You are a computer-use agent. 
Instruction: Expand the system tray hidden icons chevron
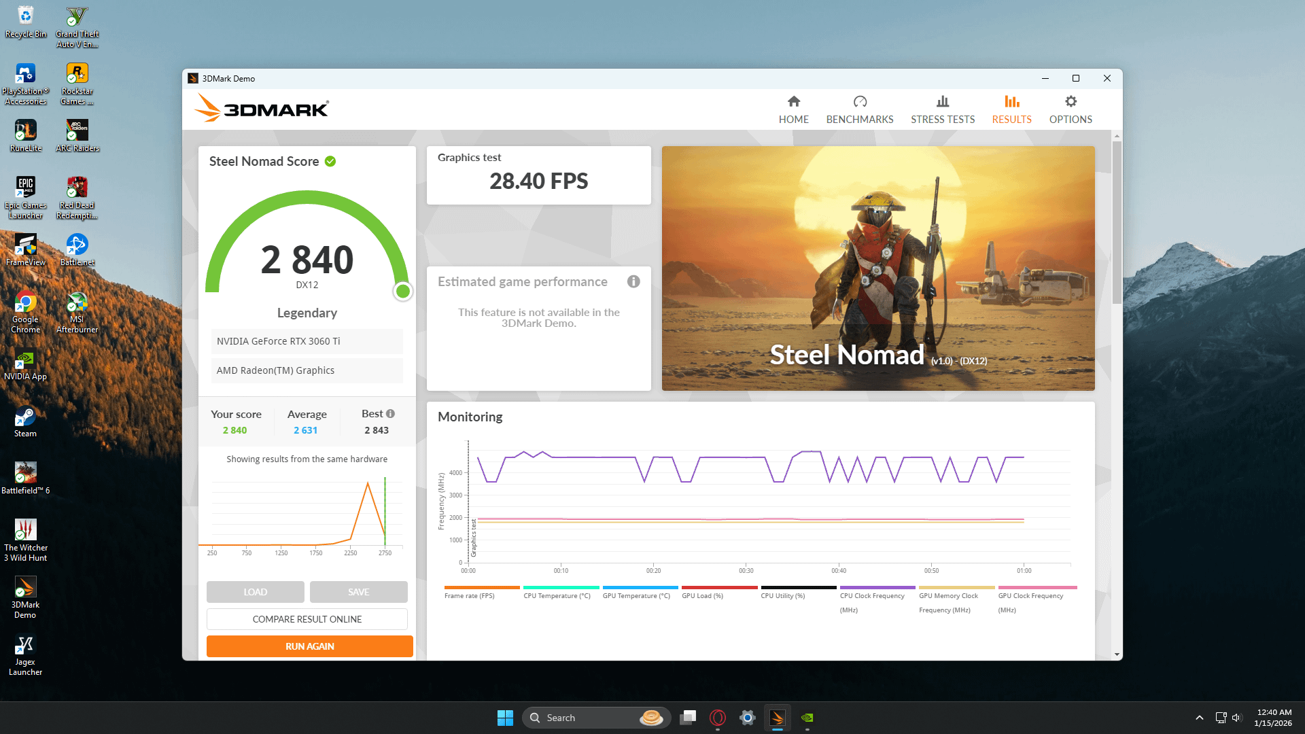(x=1199, y=718)
